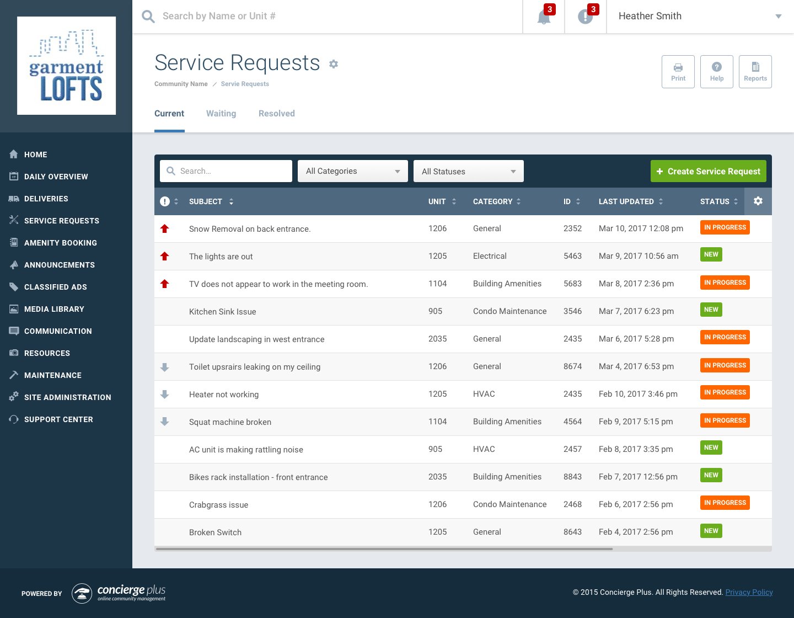The image size is (794, 618).
Task: Open the Service Requests sidebar icon
Action: click(14, 220)
